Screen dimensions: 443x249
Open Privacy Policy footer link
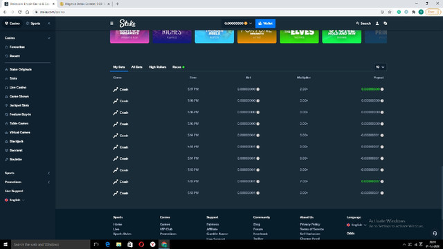tap(310, 224)
